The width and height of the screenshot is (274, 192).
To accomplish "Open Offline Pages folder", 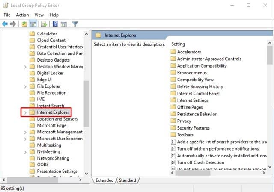I will (x=190, y=107).
